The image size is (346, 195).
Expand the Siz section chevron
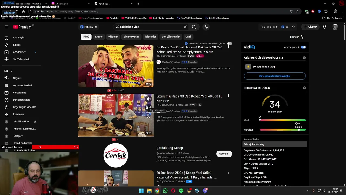(x=11, y=71)
